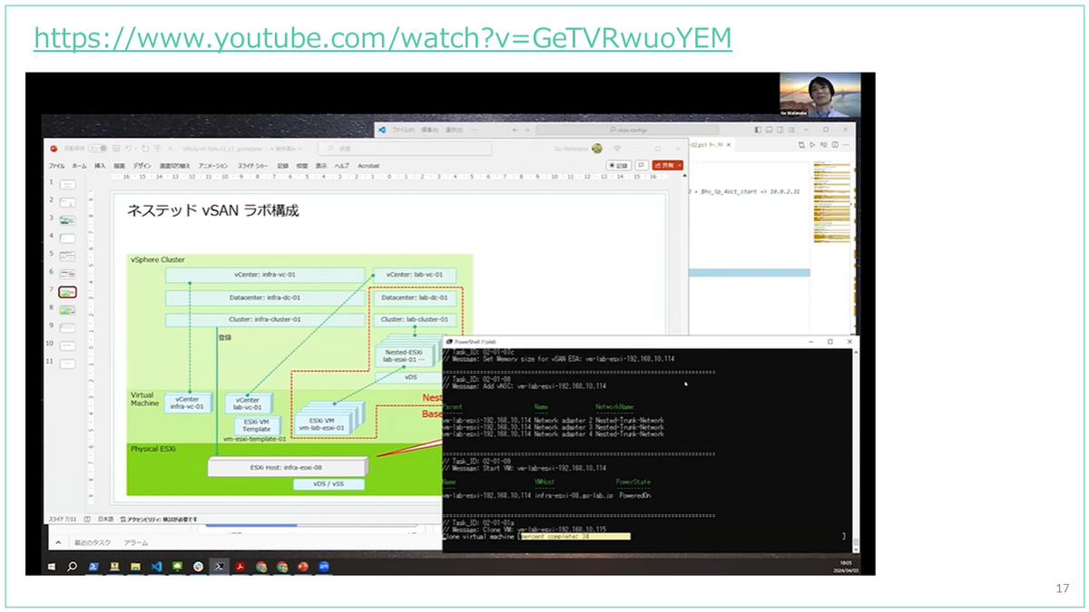Close the .ps1 editor tab in VS Code
This screenshot has width=1089, height=612.
click(728, 145)
